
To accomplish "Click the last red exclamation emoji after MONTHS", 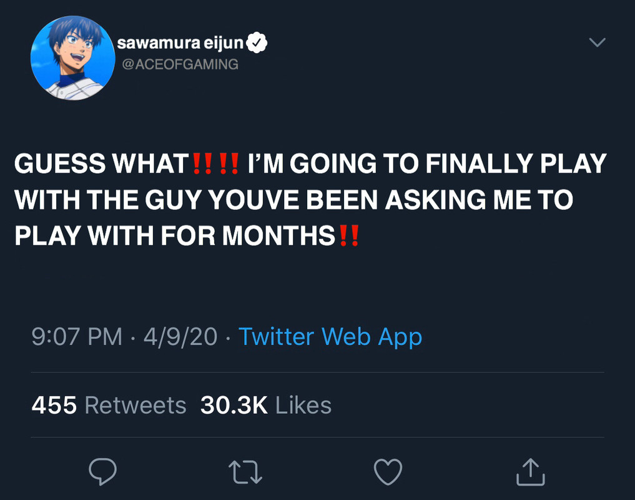I will pyautogui.click(x=348, y=236).
